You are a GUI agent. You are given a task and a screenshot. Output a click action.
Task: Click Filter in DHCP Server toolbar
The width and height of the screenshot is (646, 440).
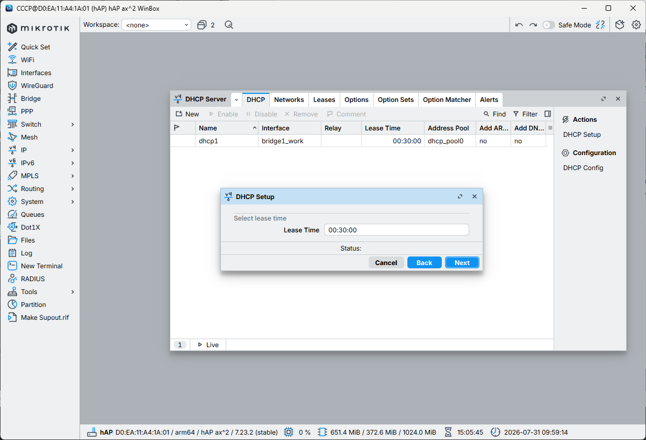pos(525,114)
